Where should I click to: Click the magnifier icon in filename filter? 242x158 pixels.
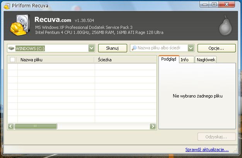coord(134,48)
